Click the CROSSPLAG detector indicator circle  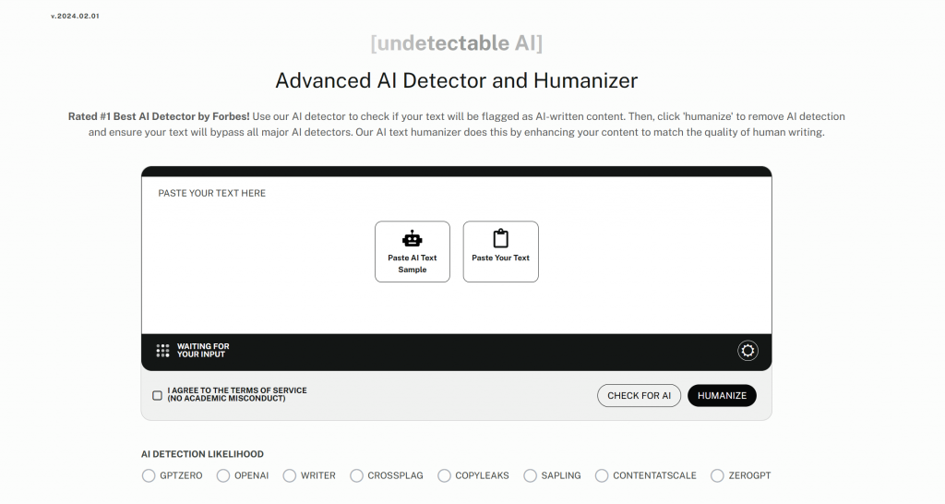pyautogui.click(x=357, y=475)
